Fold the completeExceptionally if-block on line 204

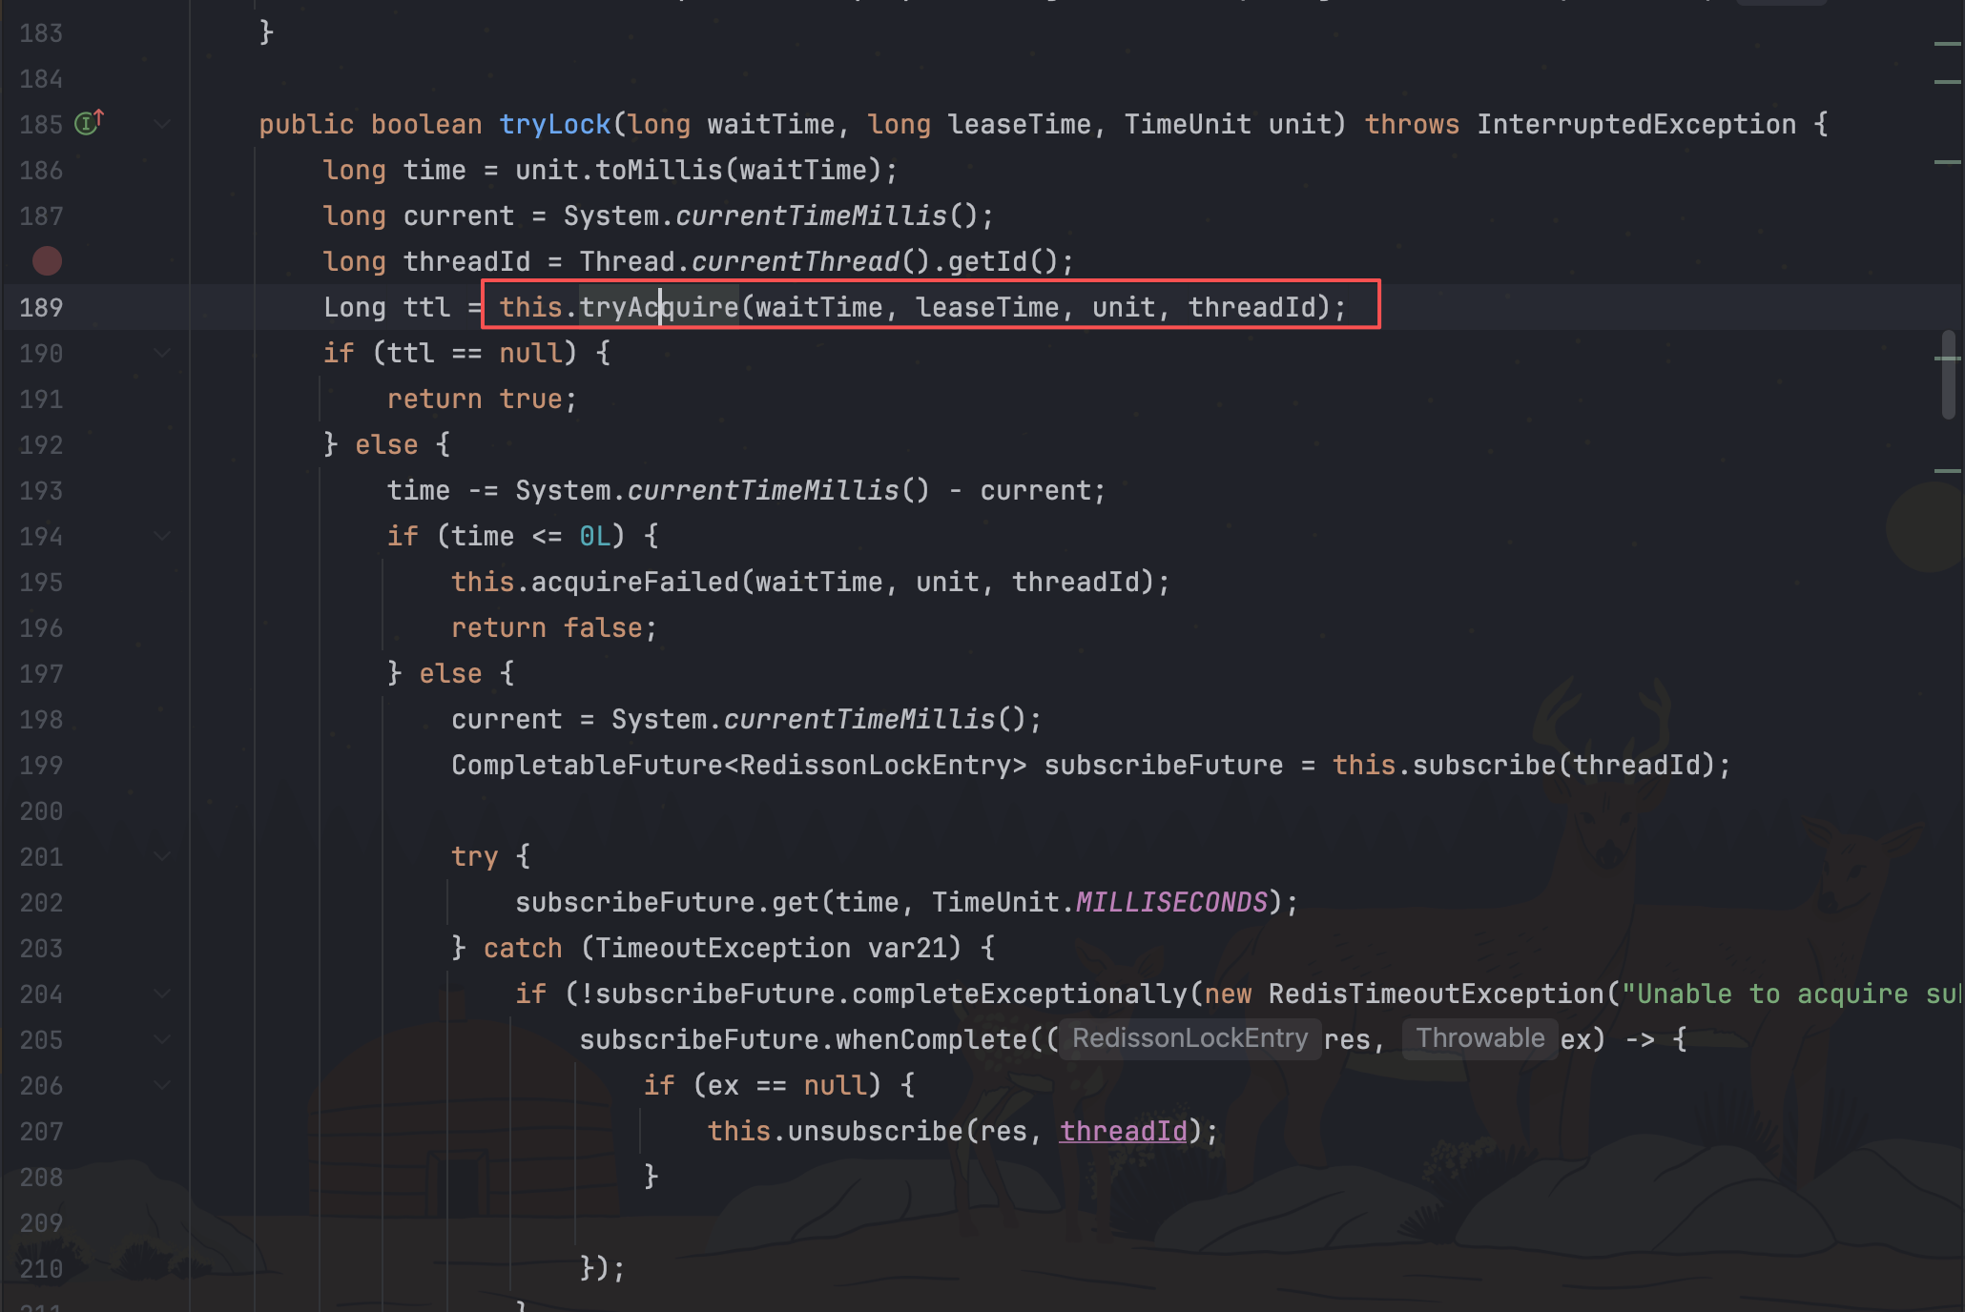pyautogui.click(x=162, y=994)
